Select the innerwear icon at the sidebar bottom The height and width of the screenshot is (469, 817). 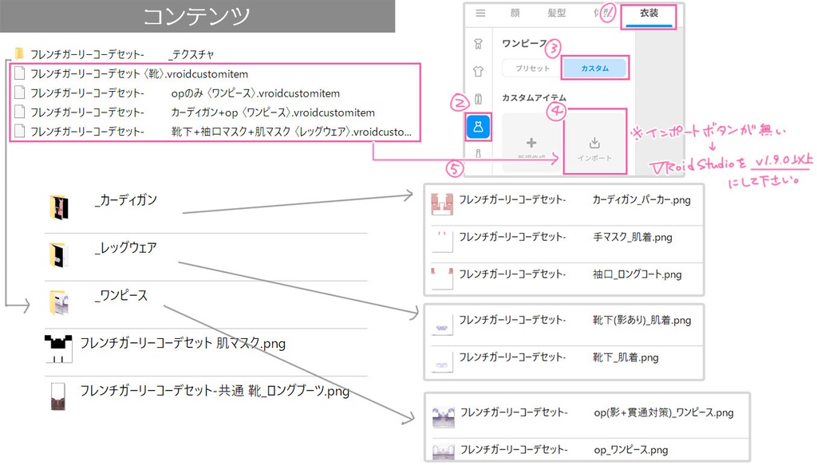478,154
